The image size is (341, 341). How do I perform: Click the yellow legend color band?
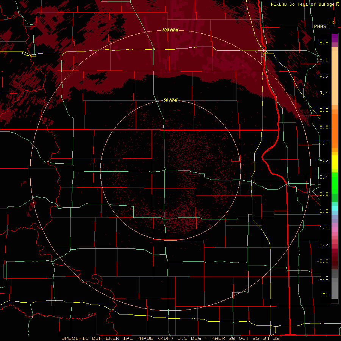[335, 162]
